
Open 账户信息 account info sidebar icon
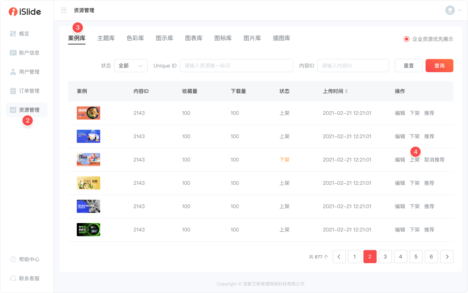coord(13,53)
